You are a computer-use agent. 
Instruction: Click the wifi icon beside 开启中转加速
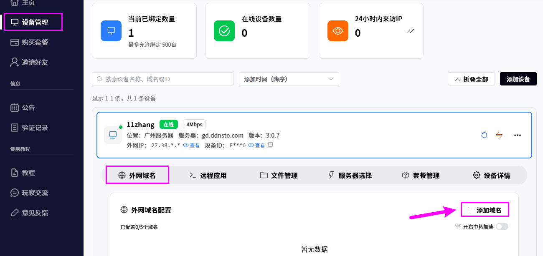458,226
